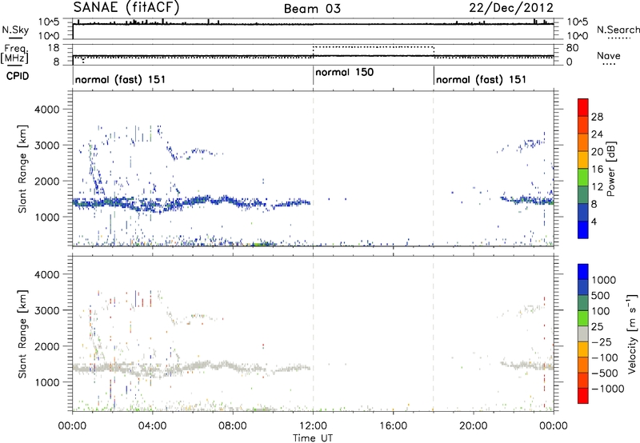Viewport: 640px width, 443px height.
Task: Pick the bright blue bottom Power colorbar segment
Action: coord(583,229)
